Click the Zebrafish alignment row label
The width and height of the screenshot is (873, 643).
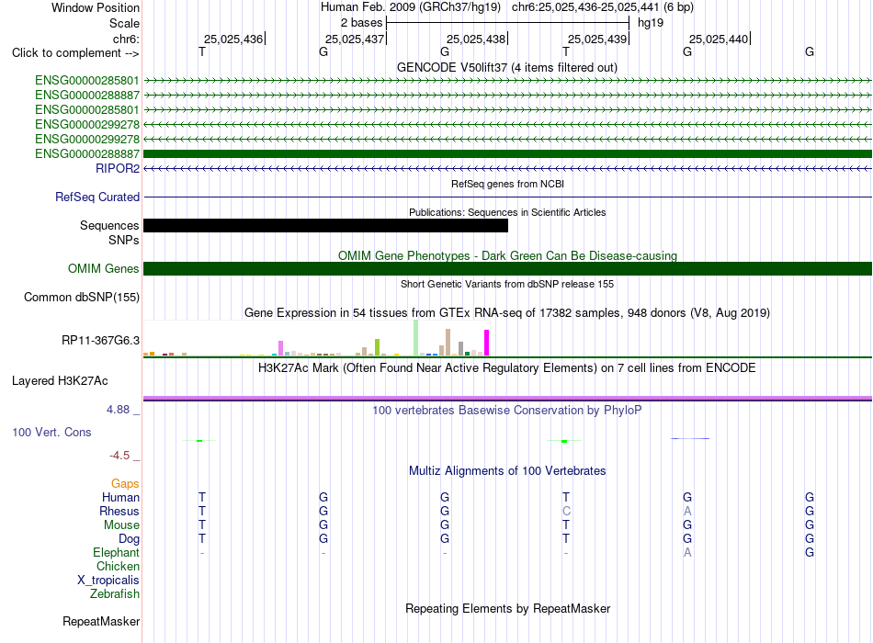[x=115, y=594]
